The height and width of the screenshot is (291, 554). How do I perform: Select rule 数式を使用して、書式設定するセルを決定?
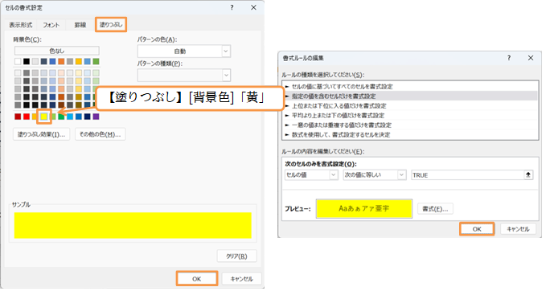coord(410,134)
